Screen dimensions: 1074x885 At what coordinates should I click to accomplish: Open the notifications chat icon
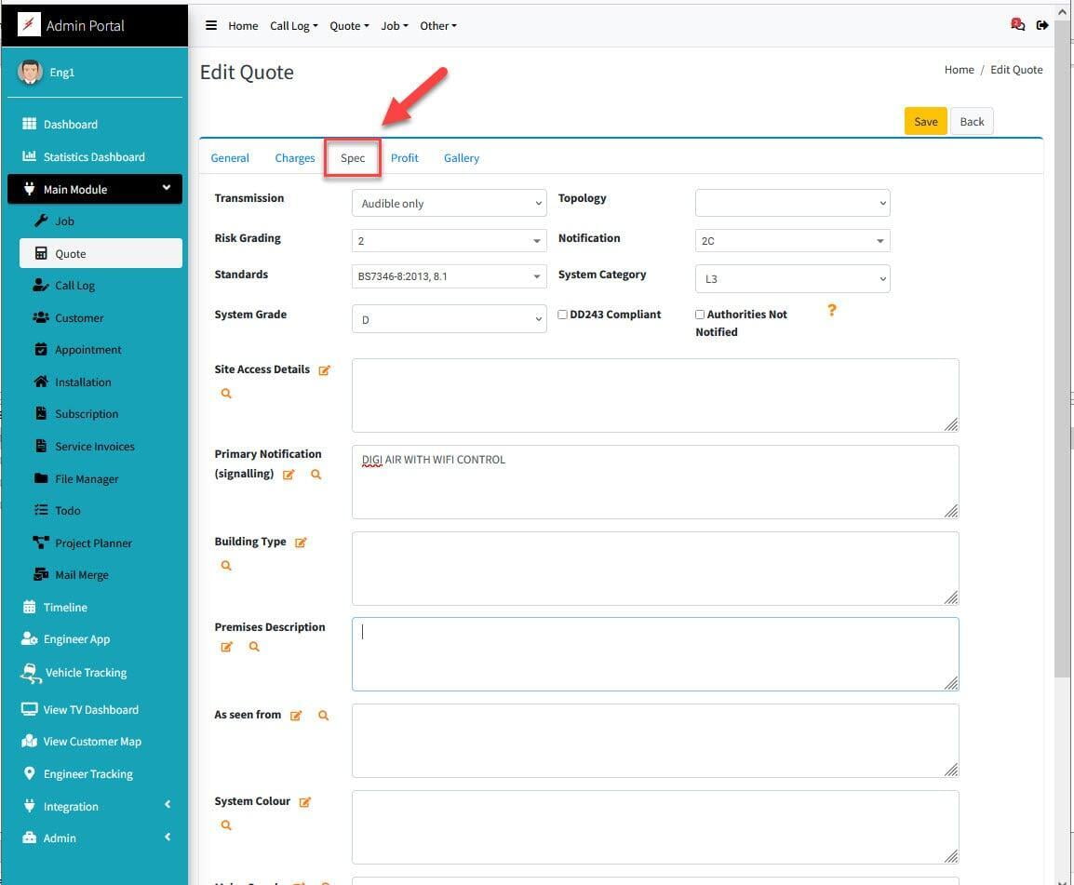(1017, 25)
